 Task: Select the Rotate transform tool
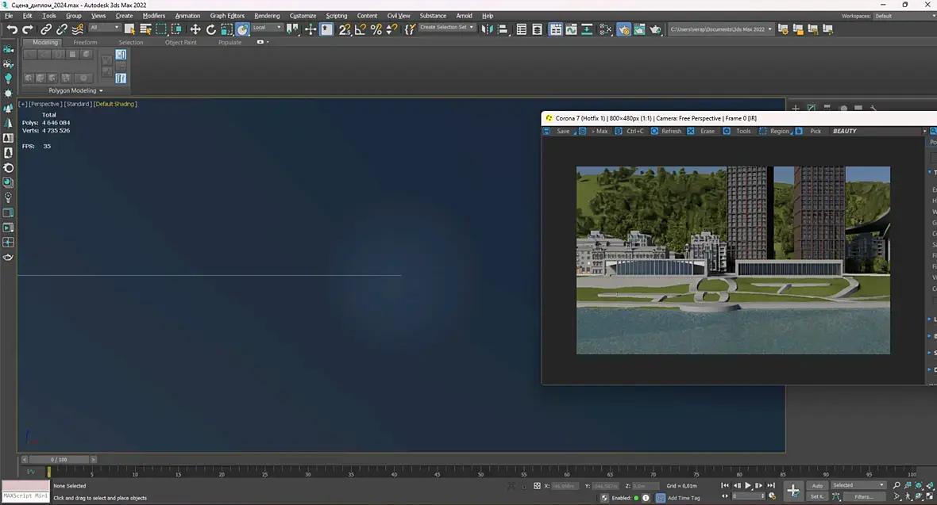211,29
